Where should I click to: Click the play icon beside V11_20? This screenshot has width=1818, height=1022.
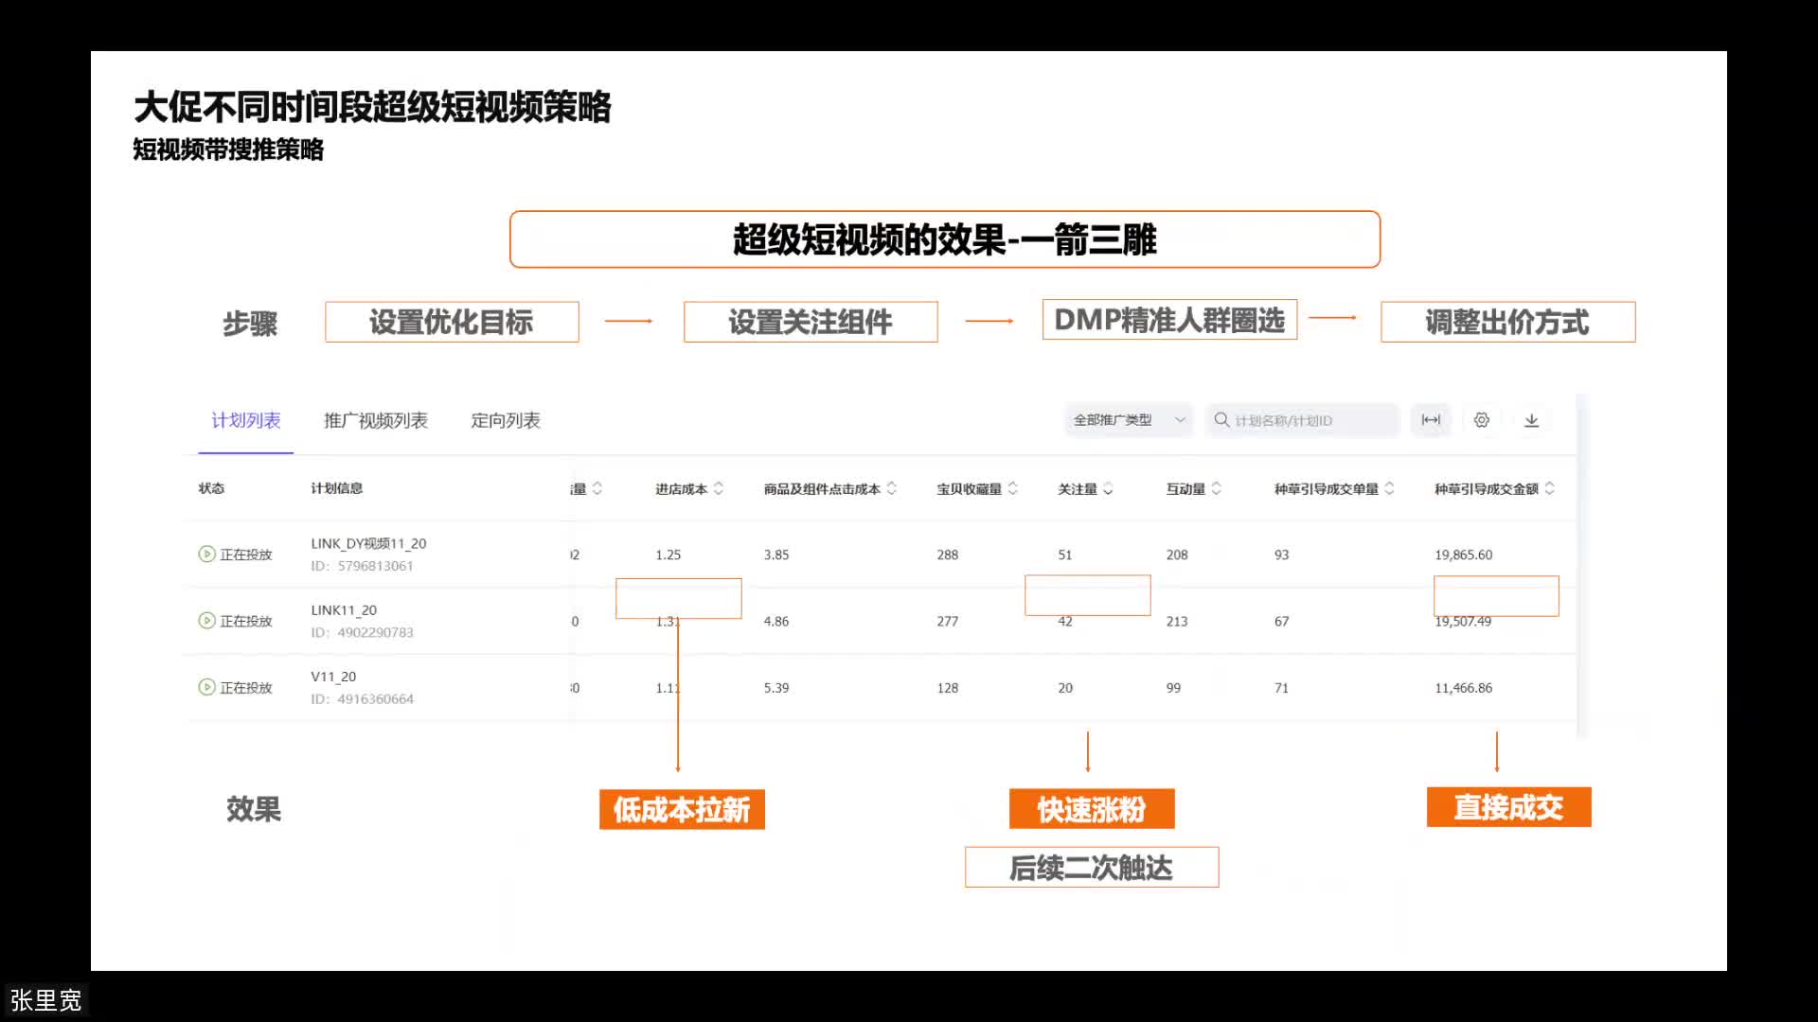207,687
